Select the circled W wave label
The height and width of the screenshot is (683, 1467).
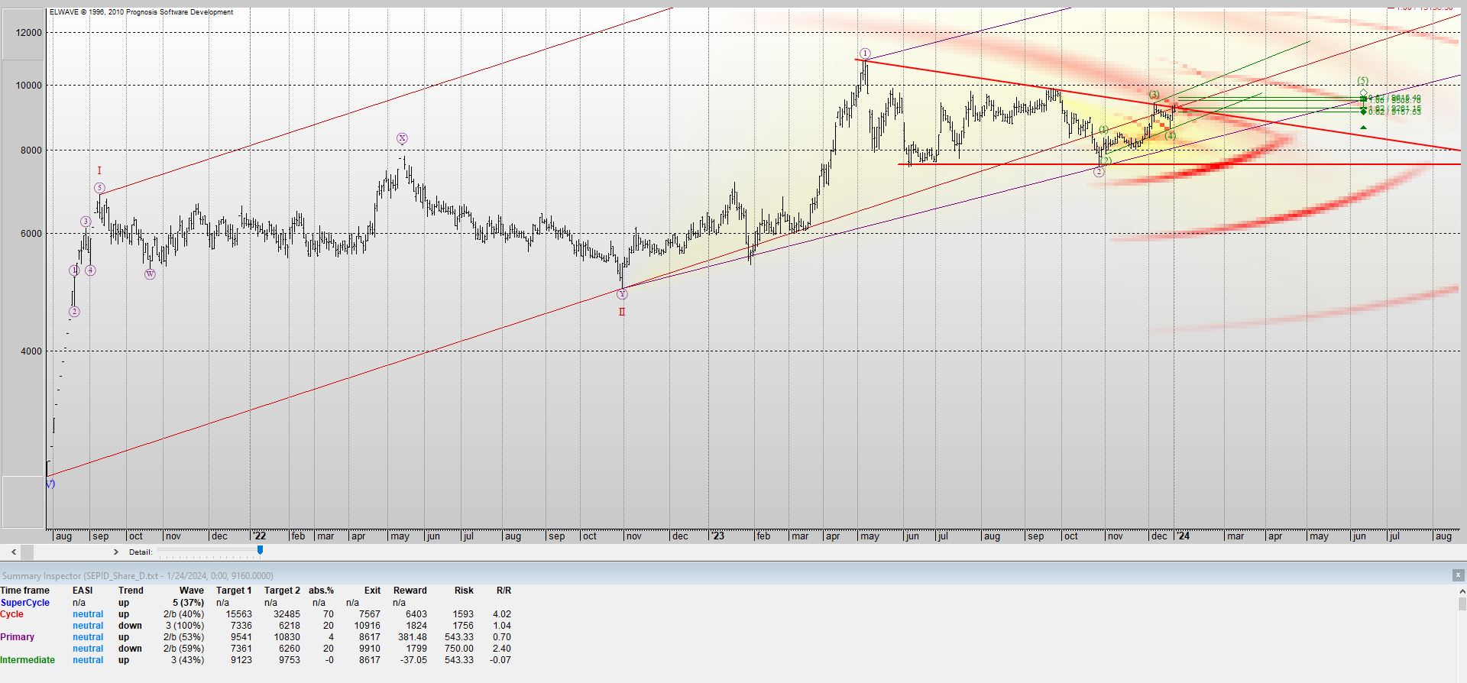point(150,274)
